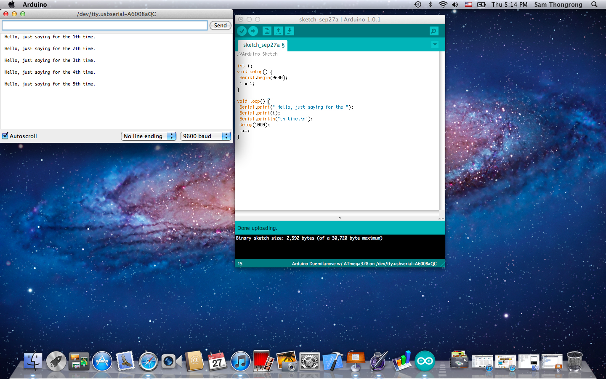Open Keynote podium icon in Dock
Image resolution: width=606 pixels, height=379 pixels.
pyautogui.click(x=356, y=361)
